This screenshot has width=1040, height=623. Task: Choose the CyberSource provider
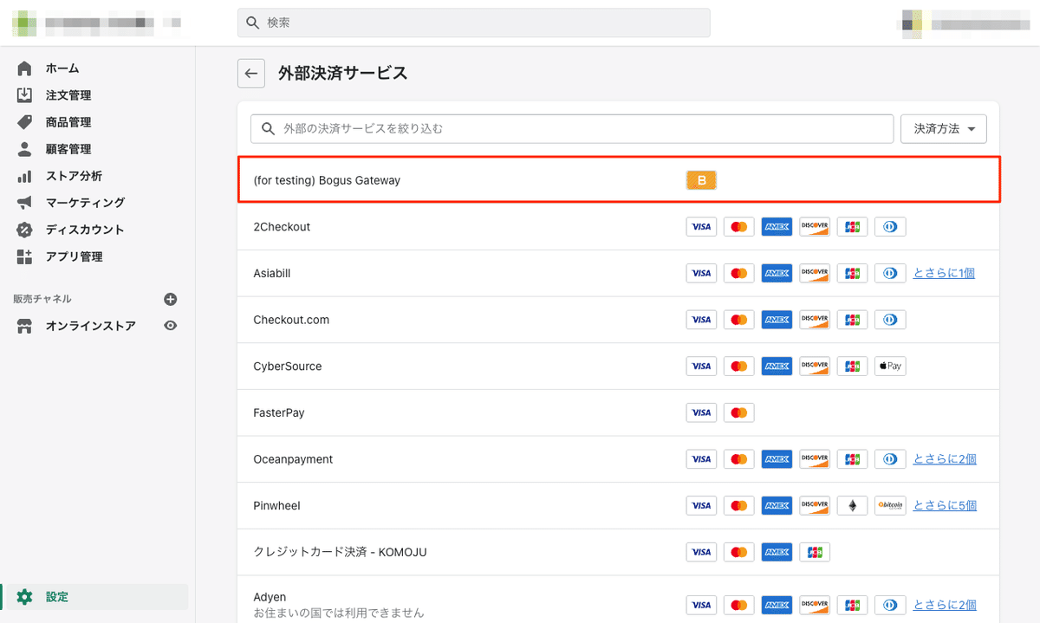pyautogui.click(x=288, y=367)
